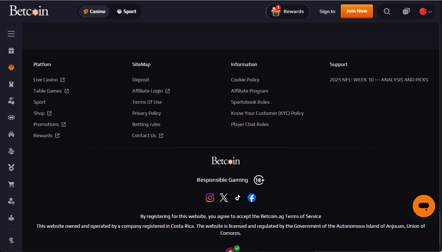The width and height of the screenshot is (442, 252).
Task: Open the Instagram social link
Action: point(210,198)
